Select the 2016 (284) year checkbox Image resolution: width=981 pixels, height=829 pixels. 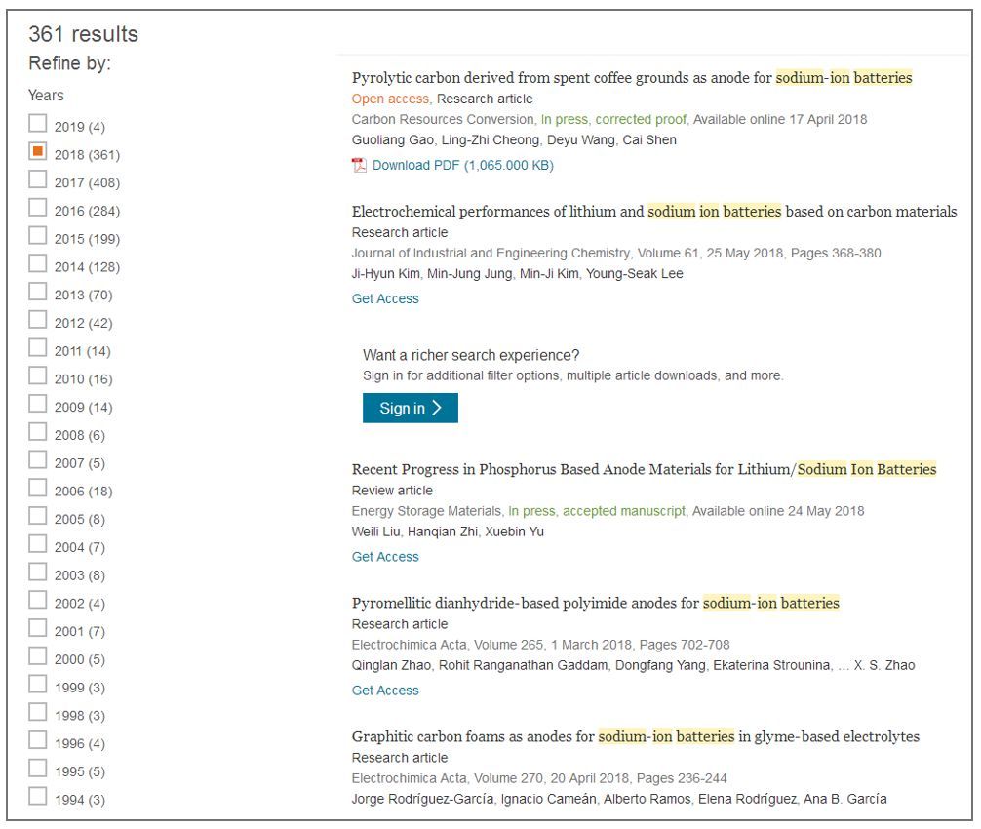pos(37,208)
